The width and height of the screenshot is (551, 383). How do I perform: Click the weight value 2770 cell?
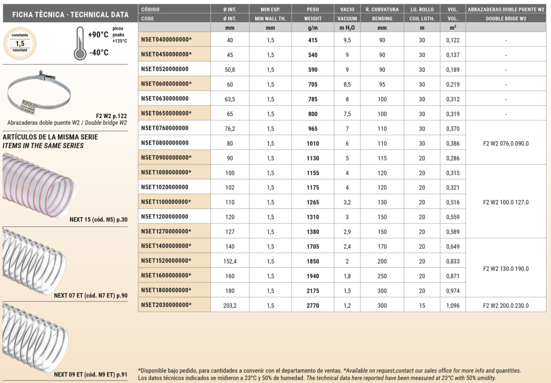pos(313,306)
